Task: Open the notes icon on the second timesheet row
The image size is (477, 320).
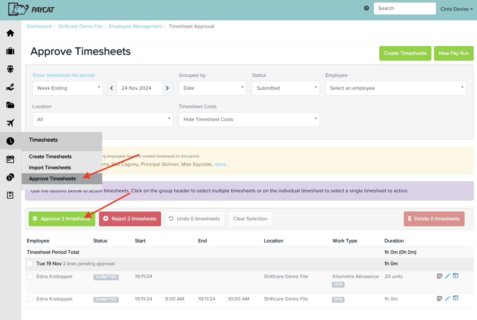Action: pos(439,298)
